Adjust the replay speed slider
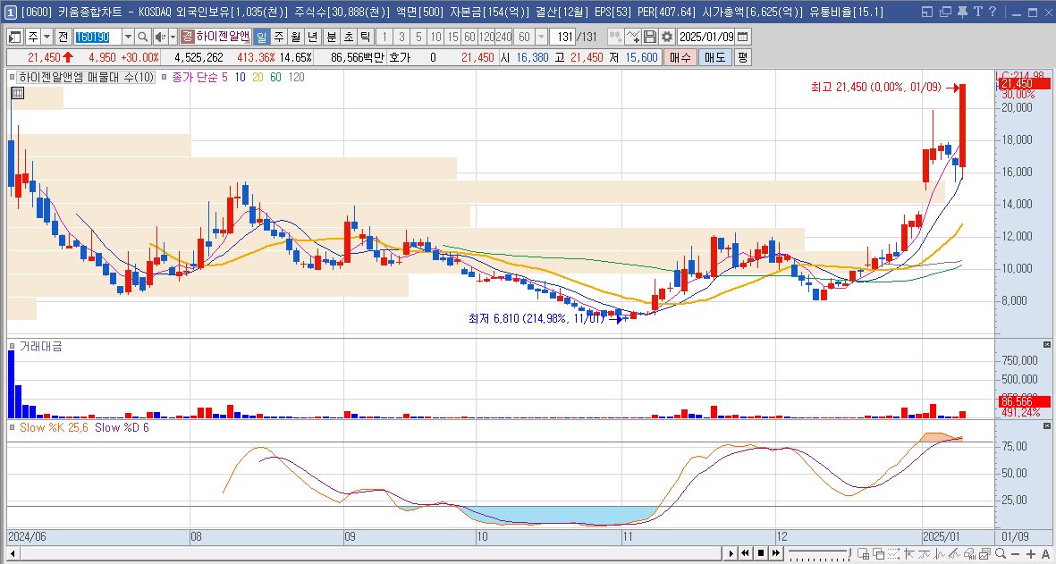This screenshot has height=564, width=1056. coord(820,553)
